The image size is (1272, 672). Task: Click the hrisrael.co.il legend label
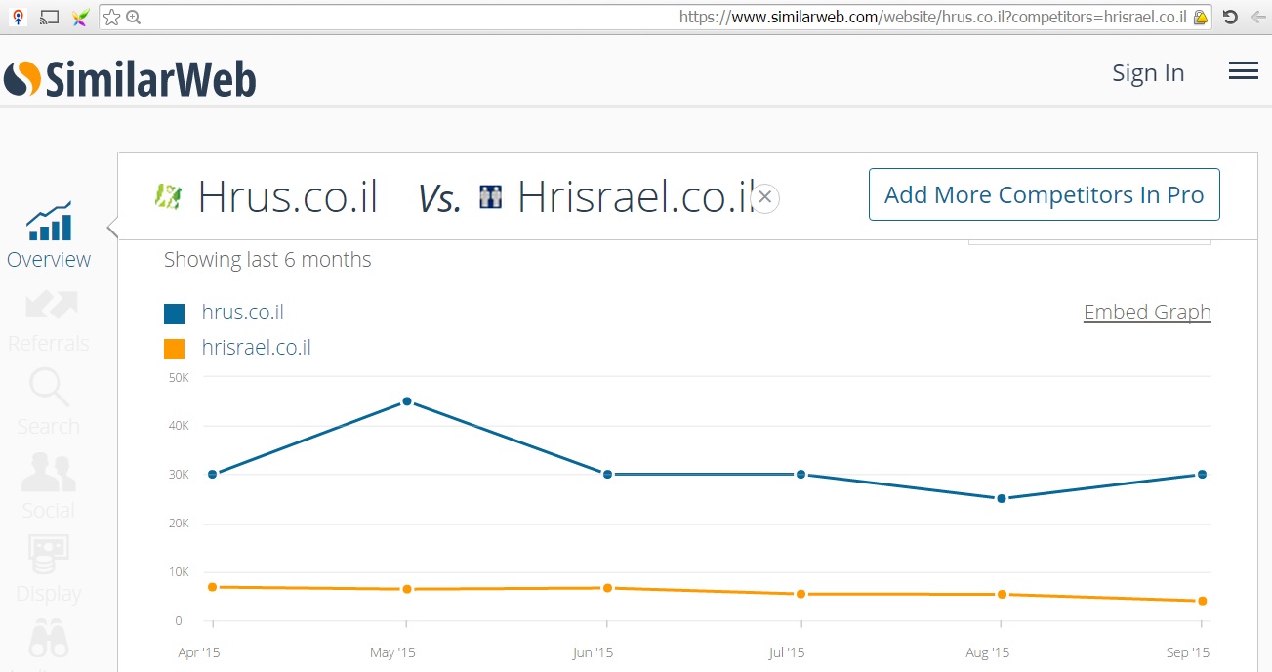[257, 348]
